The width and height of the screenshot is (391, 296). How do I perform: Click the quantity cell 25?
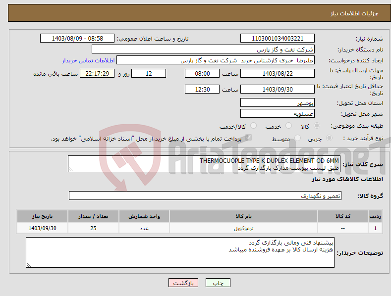[x=93, y=228]
